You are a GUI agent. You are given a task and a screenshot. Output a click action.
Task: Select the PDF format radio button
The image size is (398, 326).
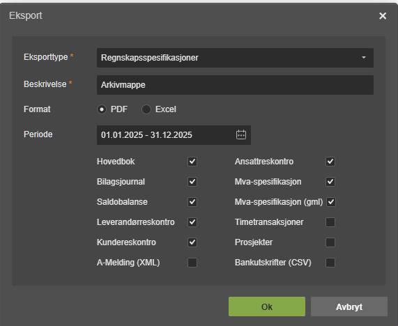102,109
